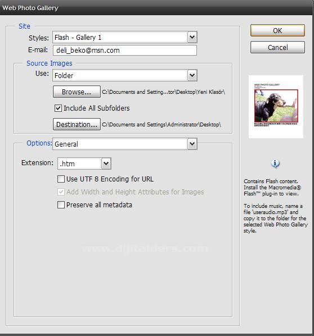
Task: Open the Options General dropdown arrow
Action: click(x=192, y=144)
